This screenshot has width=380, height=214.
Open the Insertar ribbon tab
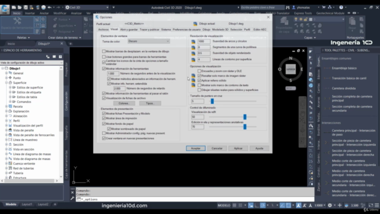pyautogui.click(x=30, y=13)
